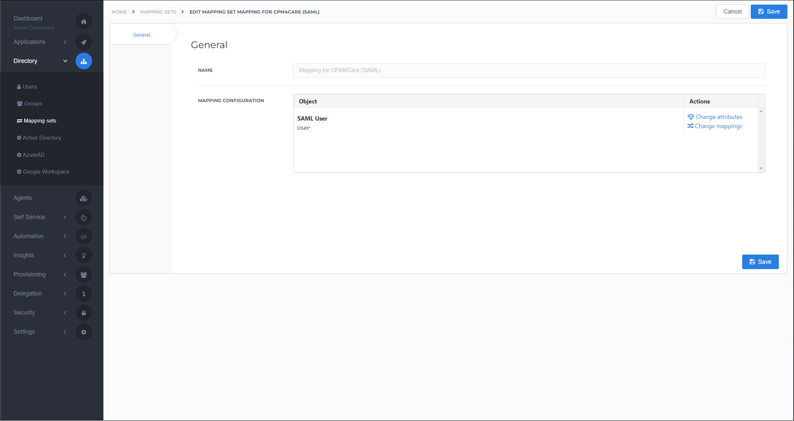
Task: Click the Applications rocket icon
Action: (84, 42)
